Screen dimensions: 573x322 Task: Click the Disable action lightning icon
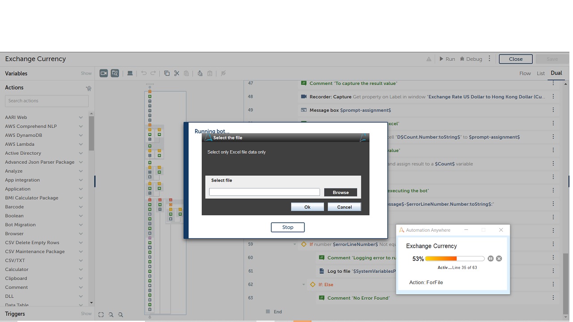coord(223,73)
